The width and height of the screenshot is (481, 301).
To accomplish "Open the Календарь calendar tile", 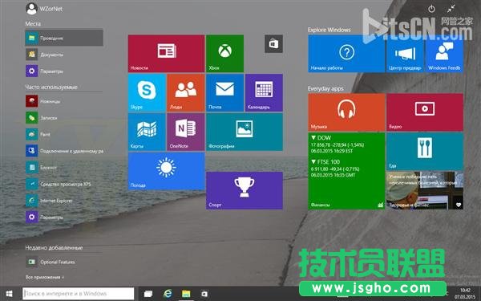I will (264, 92).
